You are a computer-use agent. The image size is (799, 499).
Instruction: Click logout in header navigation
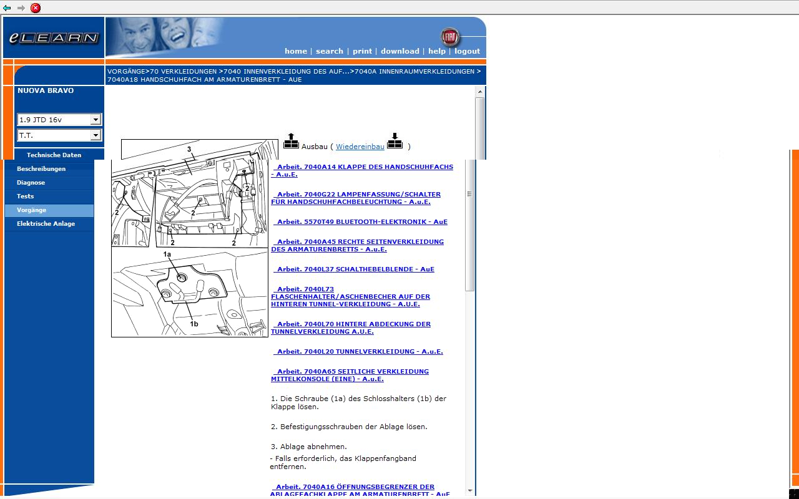click(467, 51)
